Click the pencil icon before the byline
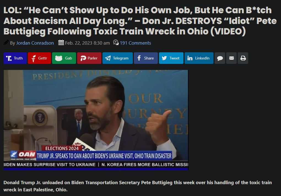The width and height of the screenshot is (281, 196). [x=6, y=43]
